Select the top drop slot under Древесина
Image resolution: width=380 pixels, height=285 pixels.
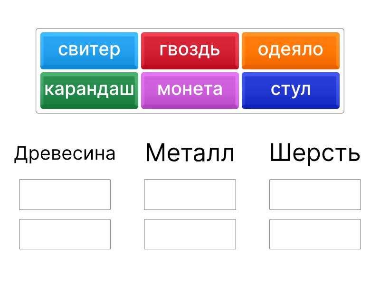point(65,194)
